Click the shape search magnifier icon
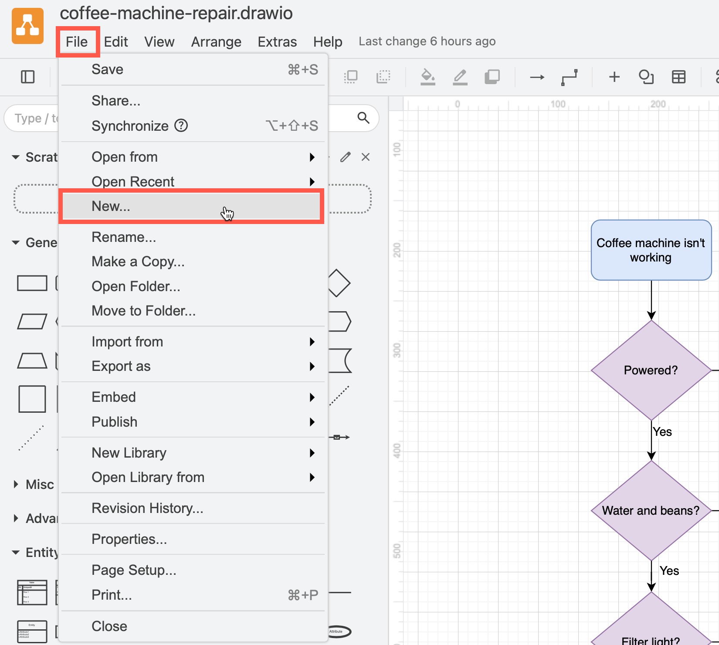 coord(363,118)
